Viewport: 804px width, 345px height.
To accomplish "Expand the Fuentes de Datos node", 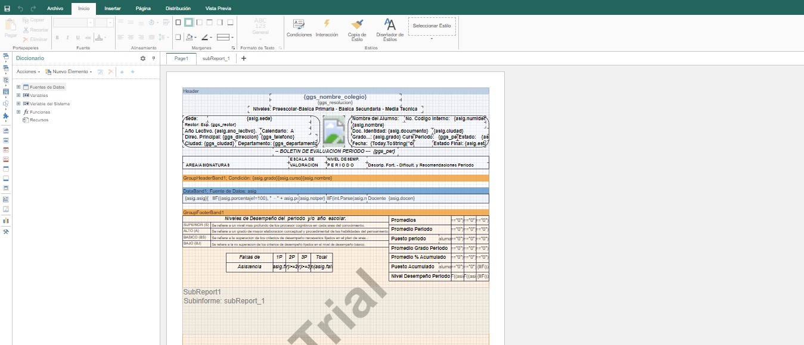I will click(x=18, y=87).
